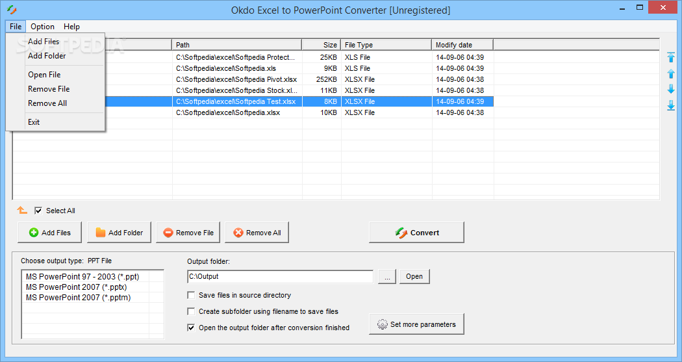Viewport: 682px width, 362px height.
Task: Click the Add Folder button
Action: coord(119,233)
